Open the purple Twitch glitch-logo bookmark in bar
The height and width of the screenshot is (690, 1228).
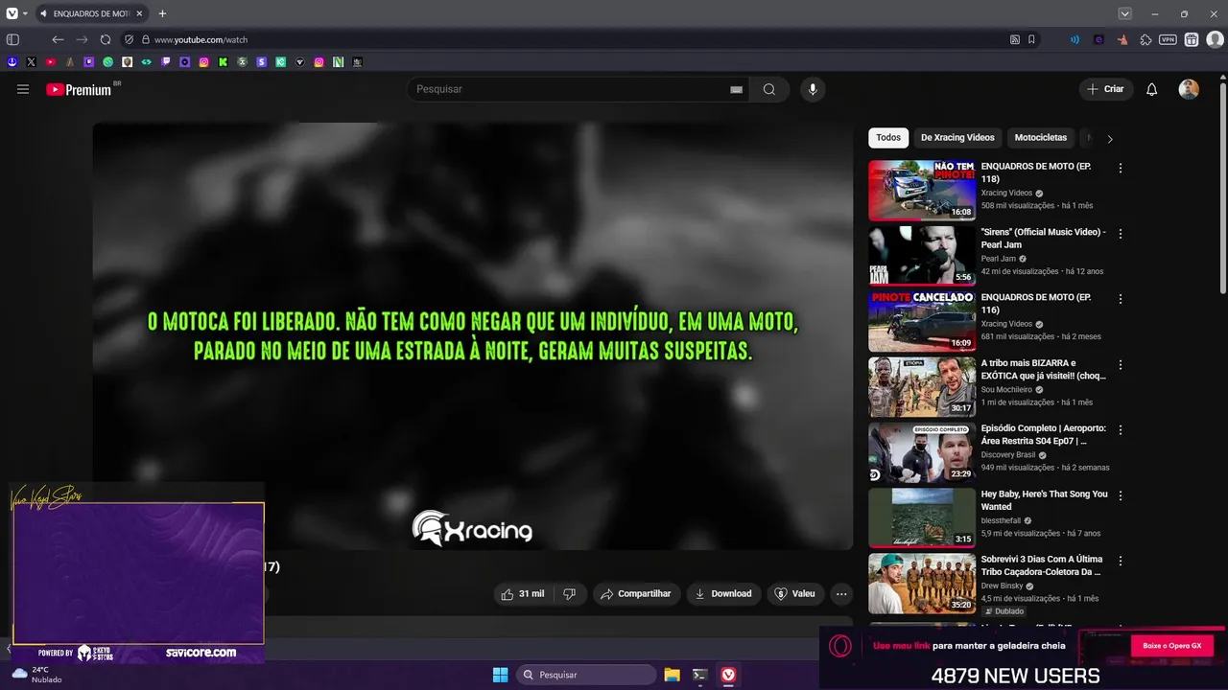pyautogui.click(x=166, y=62)
